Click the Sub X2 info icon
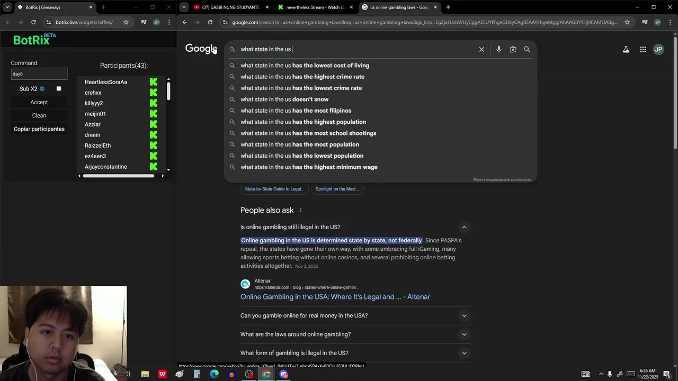The width and height of the screenshot is (678, 381). coord(42,89)
